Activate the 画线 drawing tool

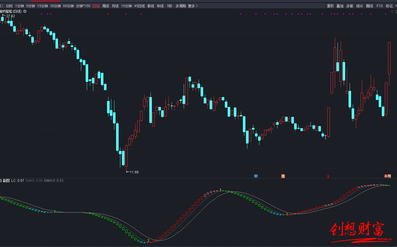click(369, 6)
